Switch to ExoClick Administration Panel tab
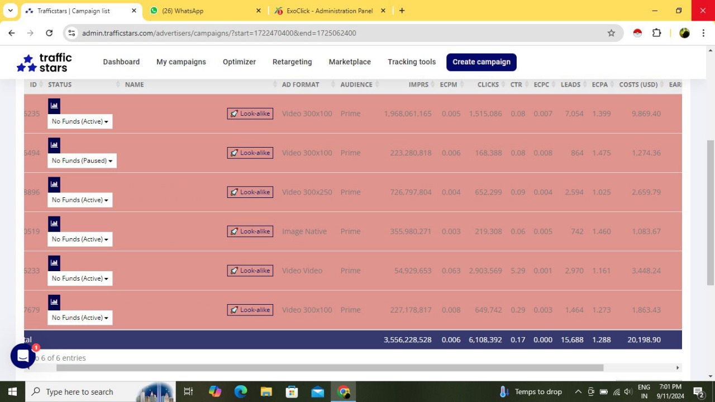This screenshot has height=402, width=715. (330, 11)
